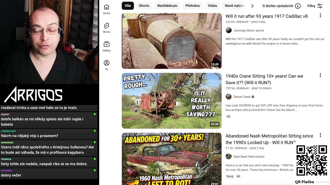
Task: Play the 1940s crane video thumbnail
Action: click(x=171, y=101)
